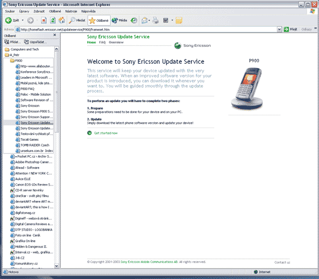The height and width of the screenshot is (279, 319).
Task: Click the Mail envelope toolbar icon
Action: click(x=144, y=20)
